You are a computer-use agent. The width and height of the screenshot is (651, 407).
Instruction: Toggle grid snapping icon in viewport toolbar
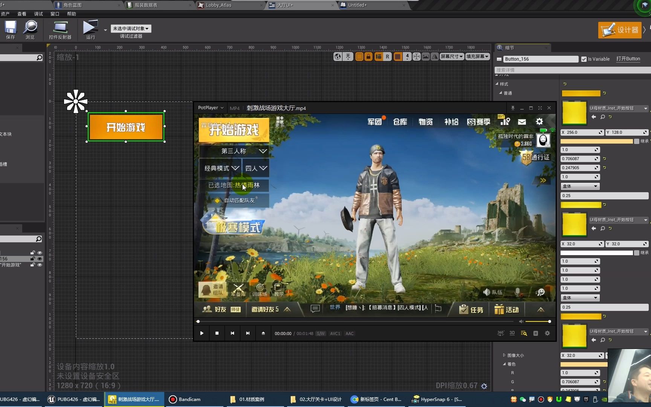[397, 57]
